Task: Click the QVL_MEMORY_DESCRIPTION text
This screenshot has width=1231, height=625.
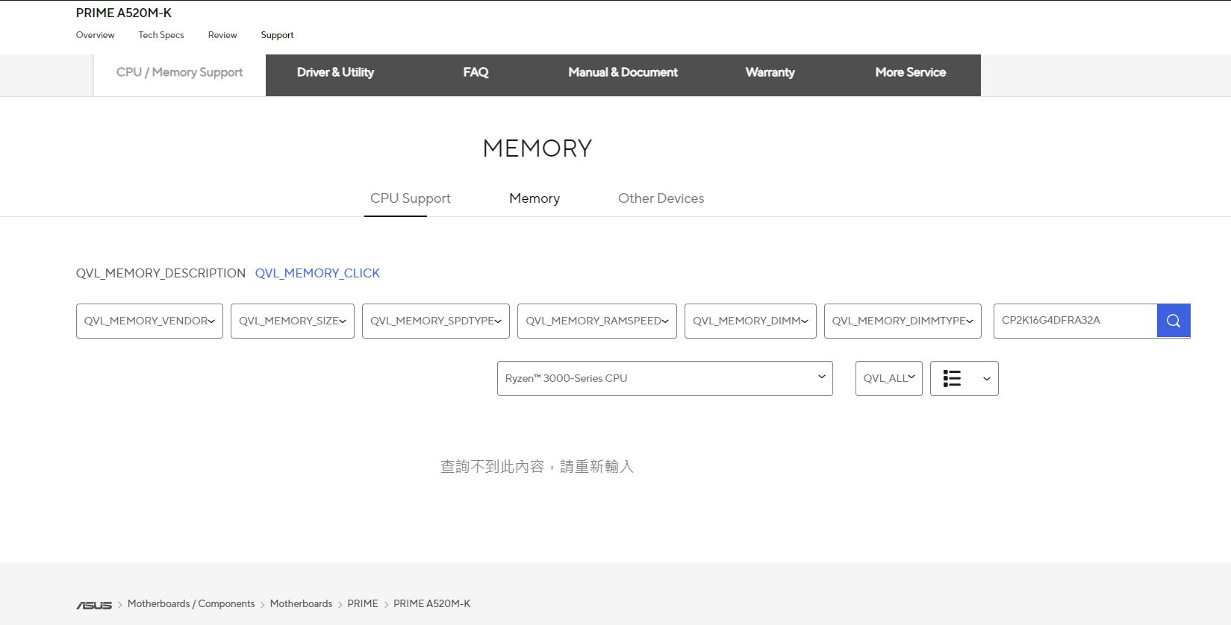Action: 161,273
